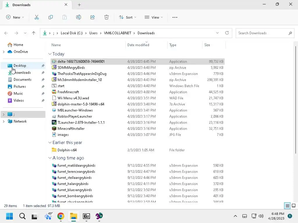This screenshot has width=298, height=223.
Task: Click the Share icon in toolbar
Action: pyautogui.click(x=93, y=17)
